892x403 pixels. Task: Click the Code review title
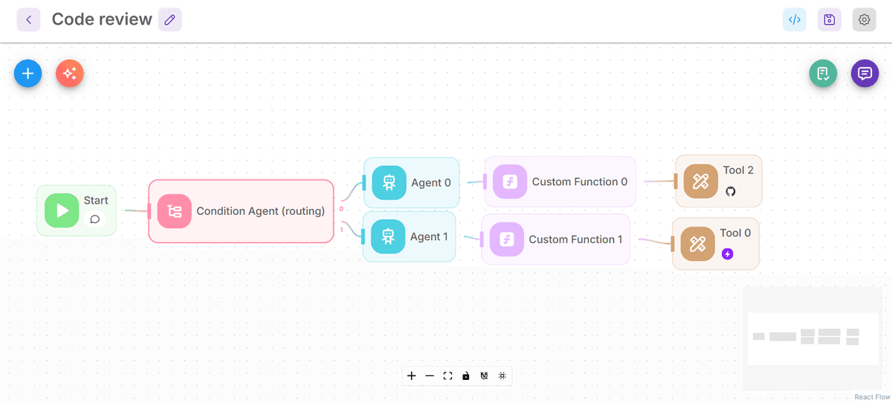102,20
